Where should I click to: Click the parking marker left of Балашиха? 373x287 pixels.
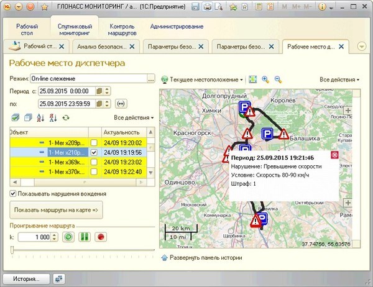(x=267, y=134)
